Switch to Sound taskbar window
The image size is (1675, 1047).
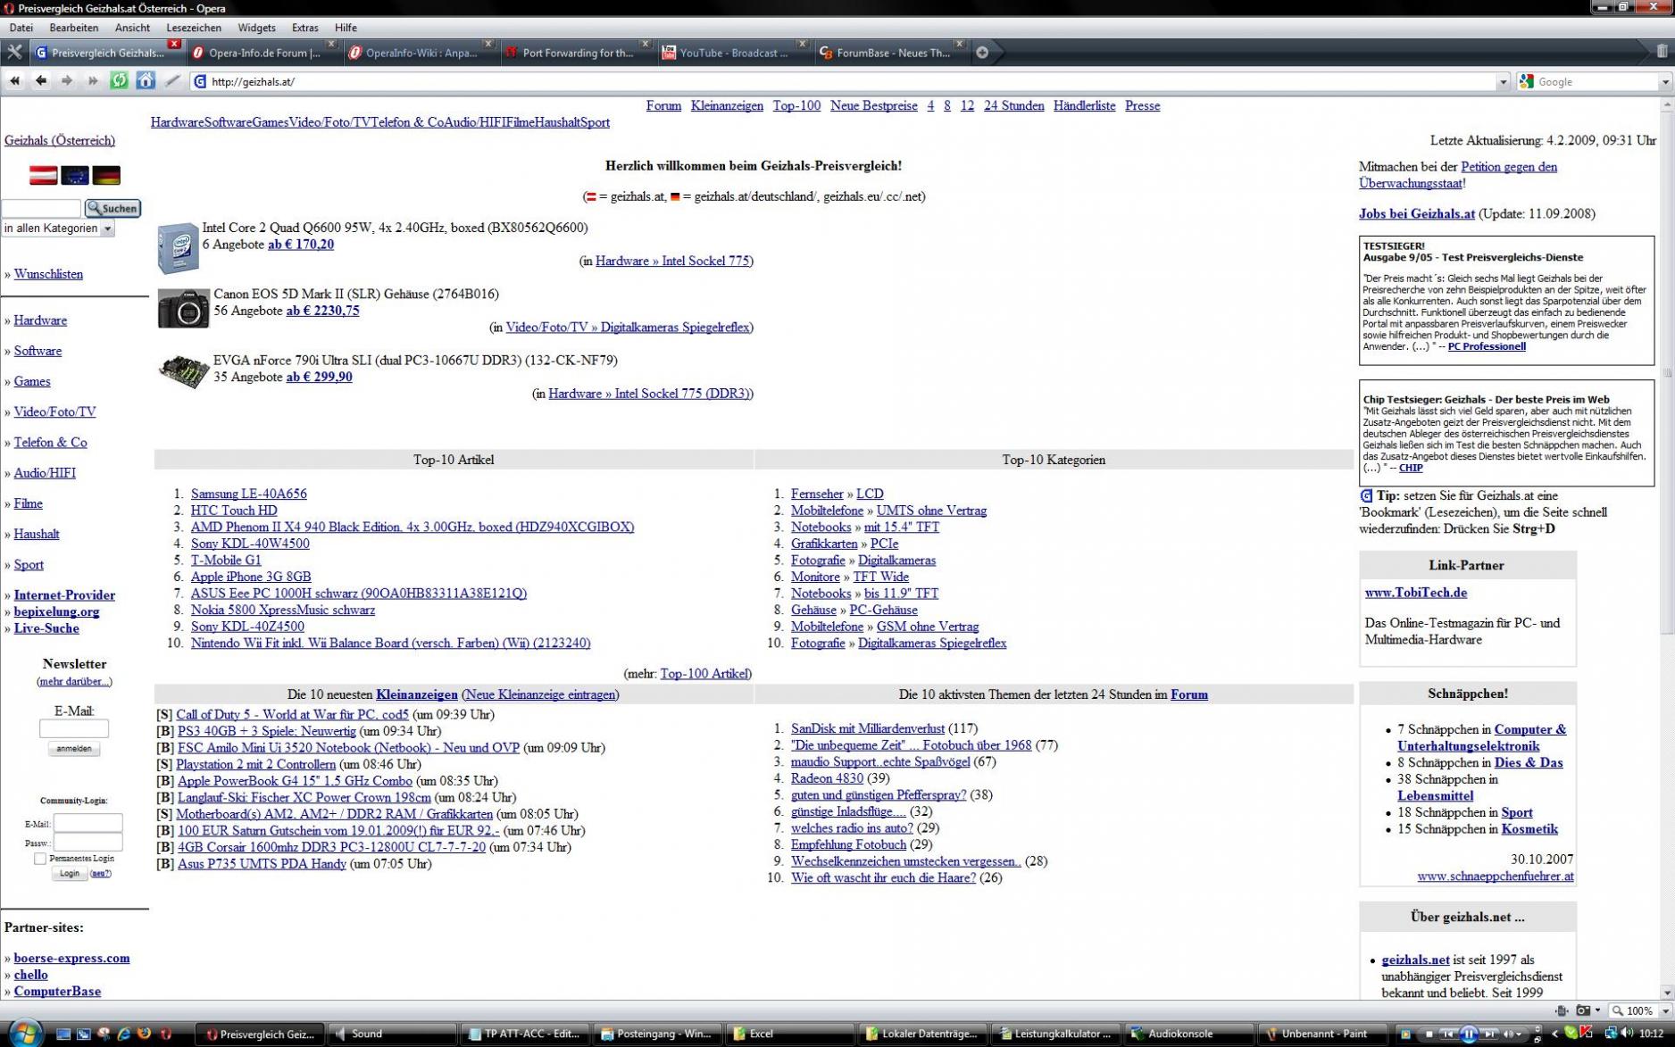[393, 1034]
